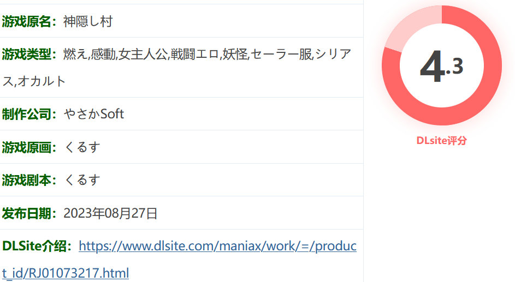Click the 女主人公 genre tag

pyautogui.click(x=143, y=54)
